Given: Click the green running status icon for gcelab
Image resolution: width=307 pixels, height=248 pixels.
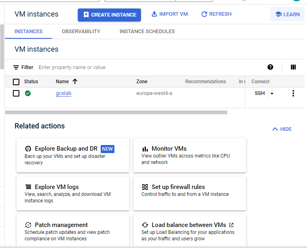Looking at the screenshot, I should coord(28,93).
